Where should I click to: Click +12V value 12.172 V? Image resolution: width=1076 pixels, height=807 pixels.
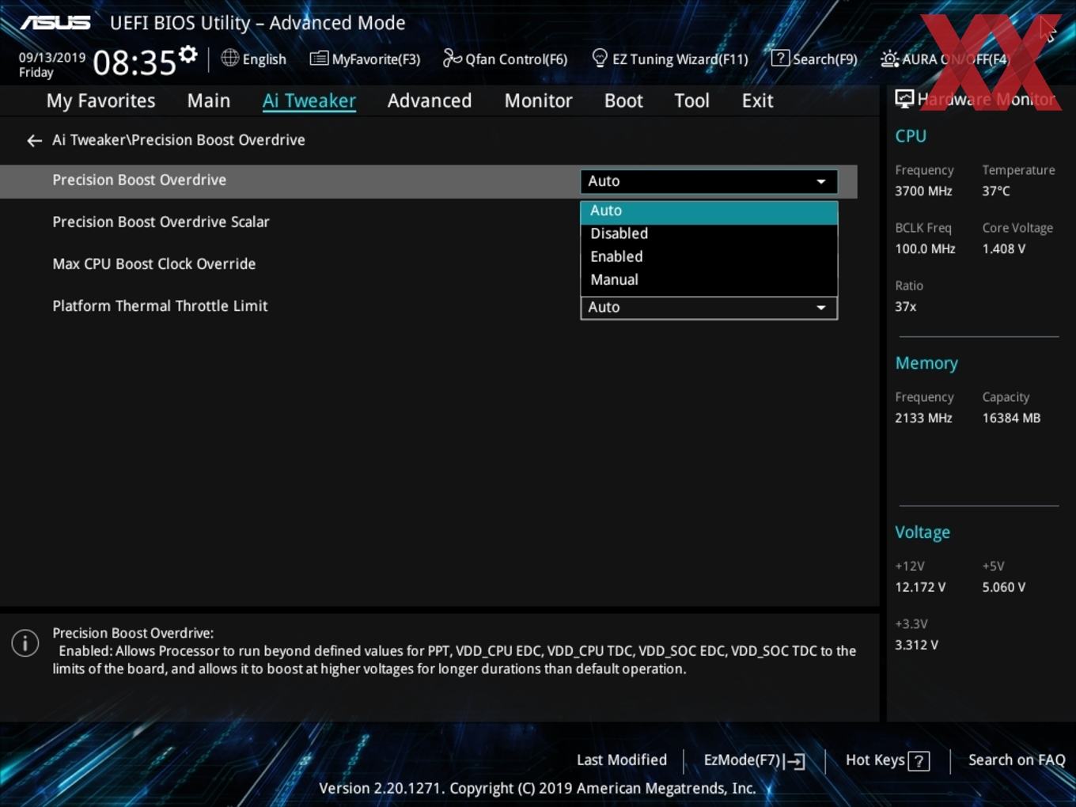pyautogui.click(x=920, y=588)
